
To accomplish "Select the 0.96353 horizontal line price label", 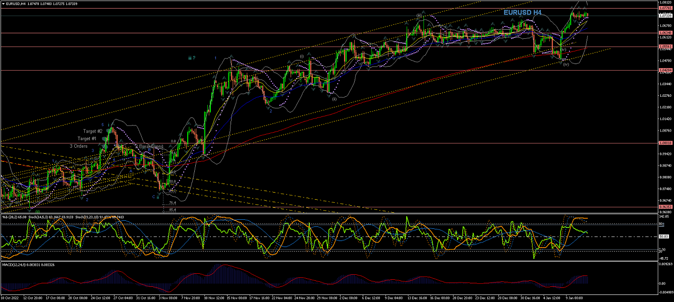I will coord(666,207).
